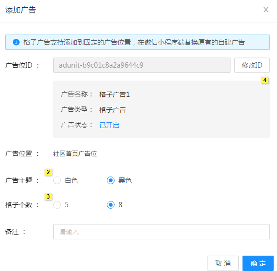Close the 添加广告 dialog with the X

click(x=266, y=10)
